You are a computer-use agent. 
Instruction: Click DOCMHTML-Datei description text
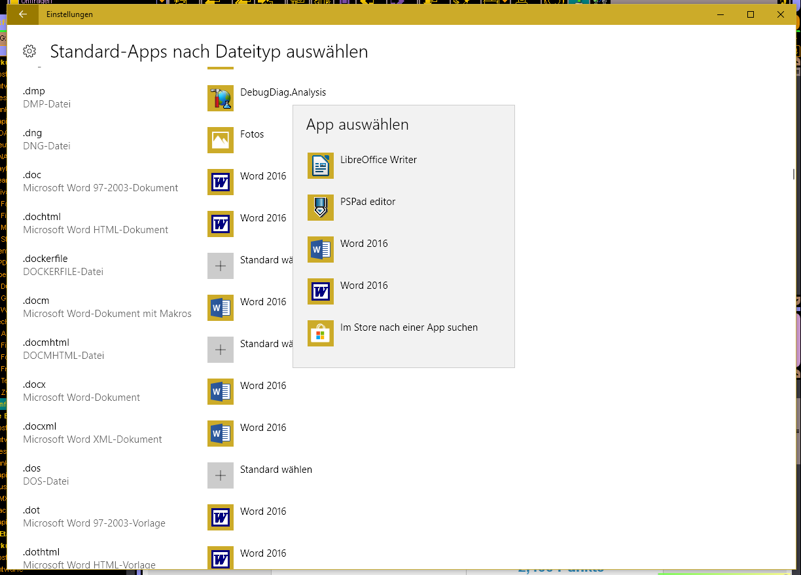[x=63, y=356]
